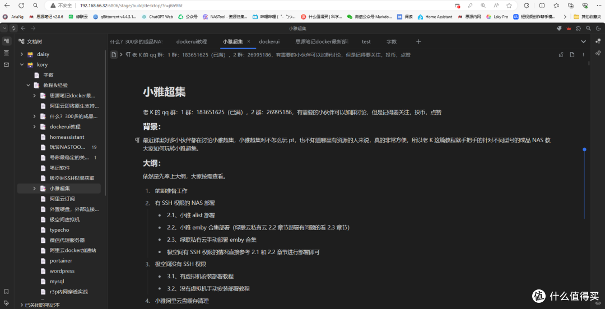Open the inbox panel in left dock
Image resolution: width=605 pixels, height=309 pixels.
6,65
